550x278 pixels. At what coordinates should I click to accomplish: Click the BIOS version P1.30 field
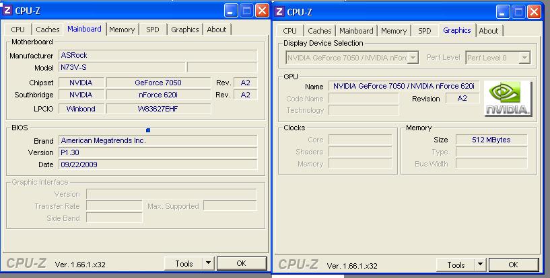click(x=158, y=152)
